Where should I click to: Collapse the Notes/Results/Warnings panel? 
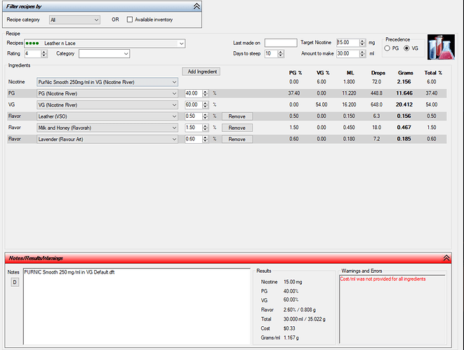pyautogui.click(x=446, y=258)
